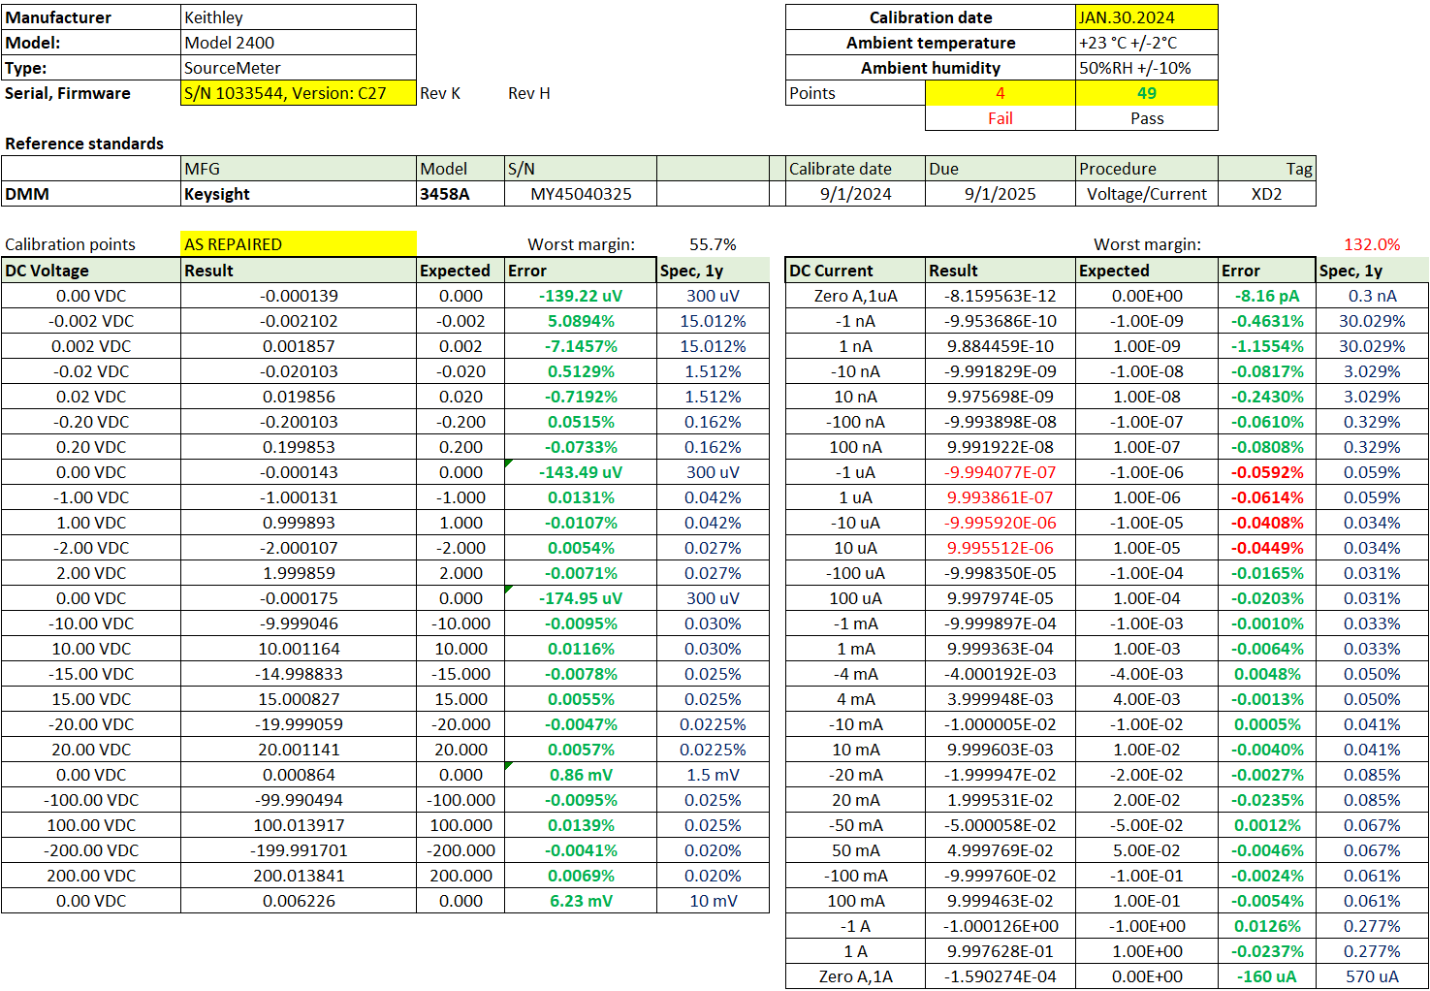Click the 50%RH ambient humidity value
1430x991 pixels.
click(1145, 68)
